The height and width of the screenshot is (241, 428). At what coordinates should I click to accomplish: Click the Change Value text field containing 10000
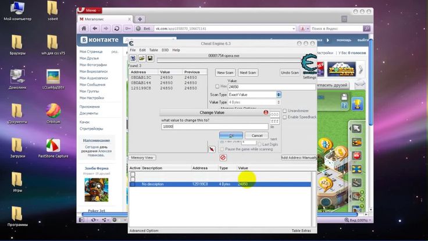point(214,126)
